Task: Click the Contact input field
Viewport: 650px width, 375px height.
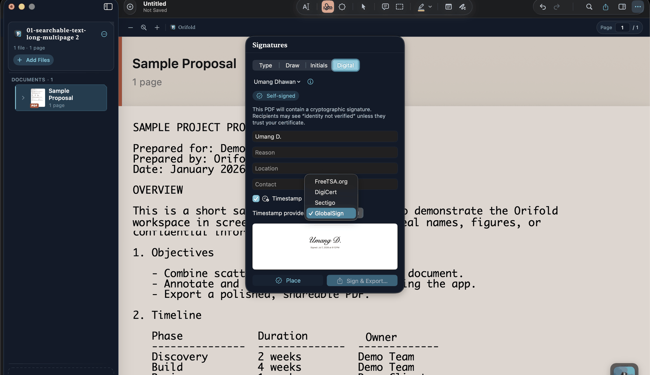Action: point(325,184)
